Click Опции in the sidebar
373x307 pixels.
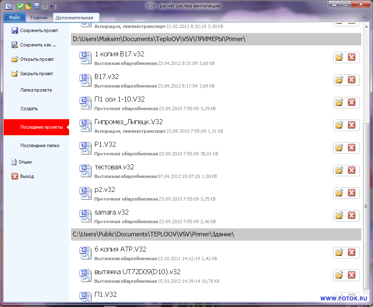tap(25, 162)
